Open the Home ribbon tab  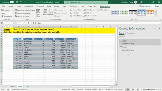pos(11,6)
